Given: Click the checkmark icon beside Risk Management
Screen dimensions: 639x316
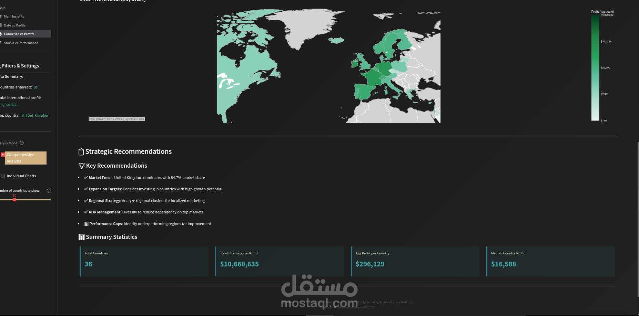Looking at the screenshot, I should click(x=86, y=212).
